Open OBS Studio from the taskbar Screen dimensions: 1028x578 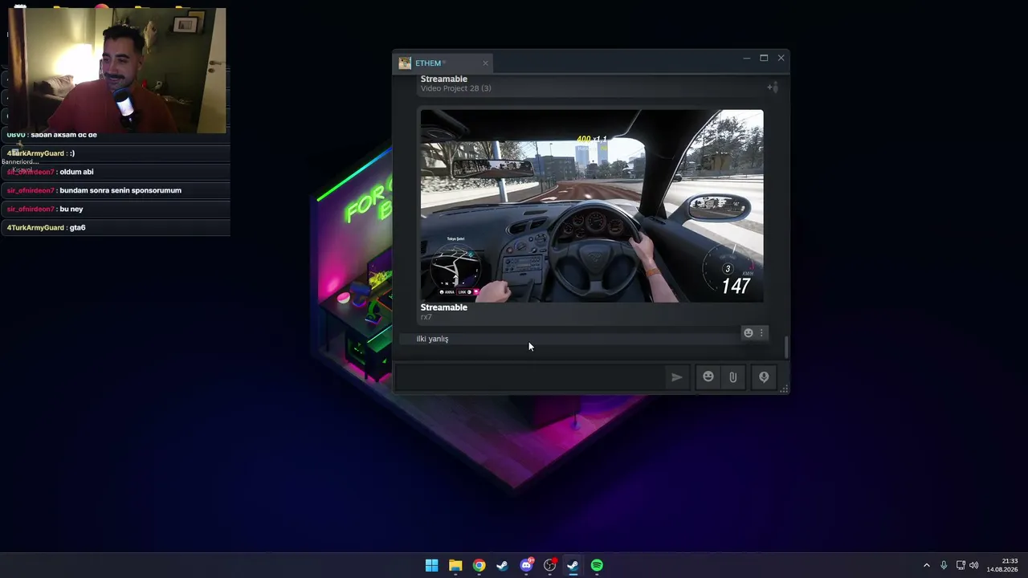549,565
